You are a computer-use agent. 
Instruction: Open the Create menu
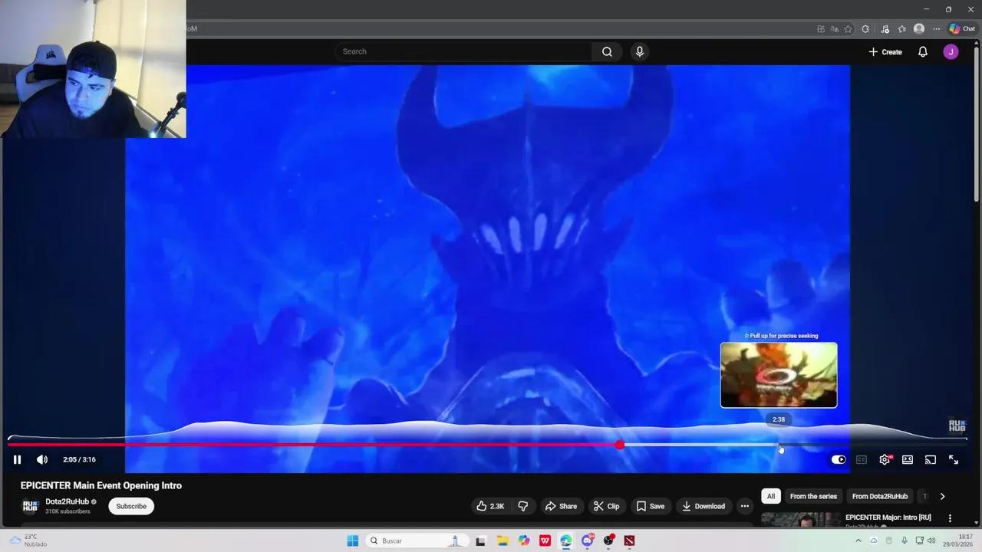click(885, 52)
